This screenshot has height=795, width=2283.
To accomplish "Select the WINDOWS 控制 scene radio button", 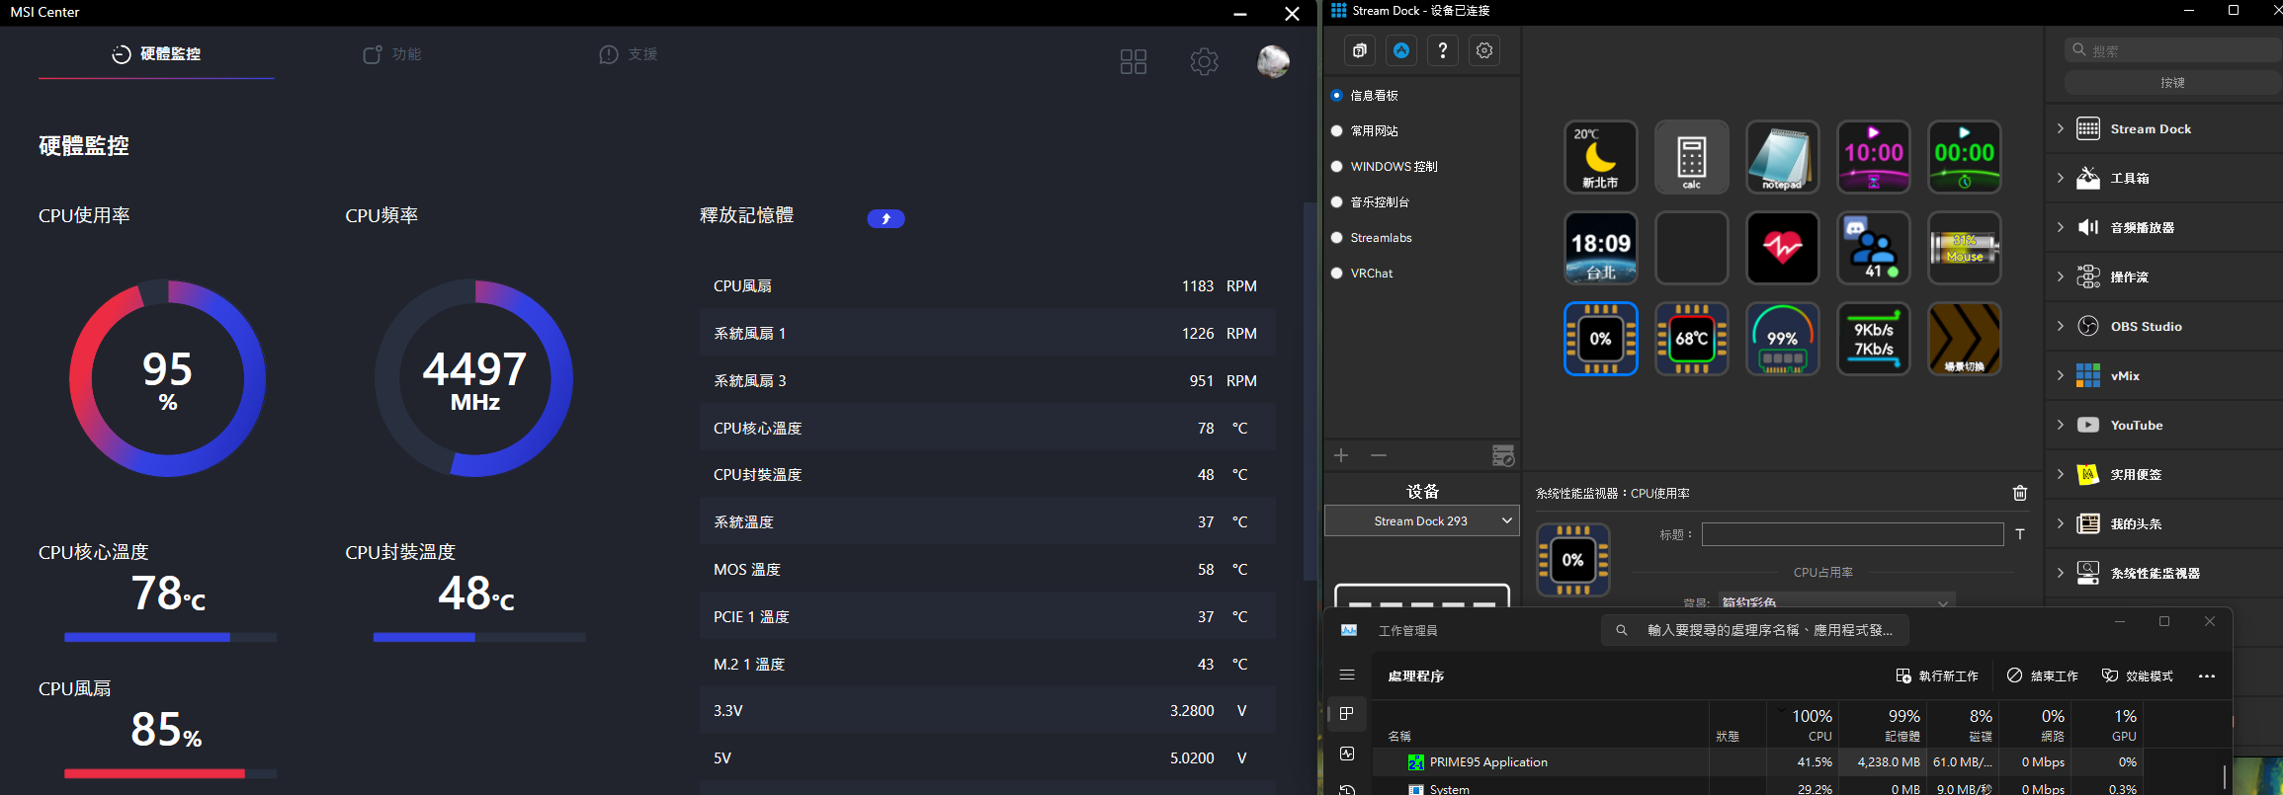I will [1337, 167].
